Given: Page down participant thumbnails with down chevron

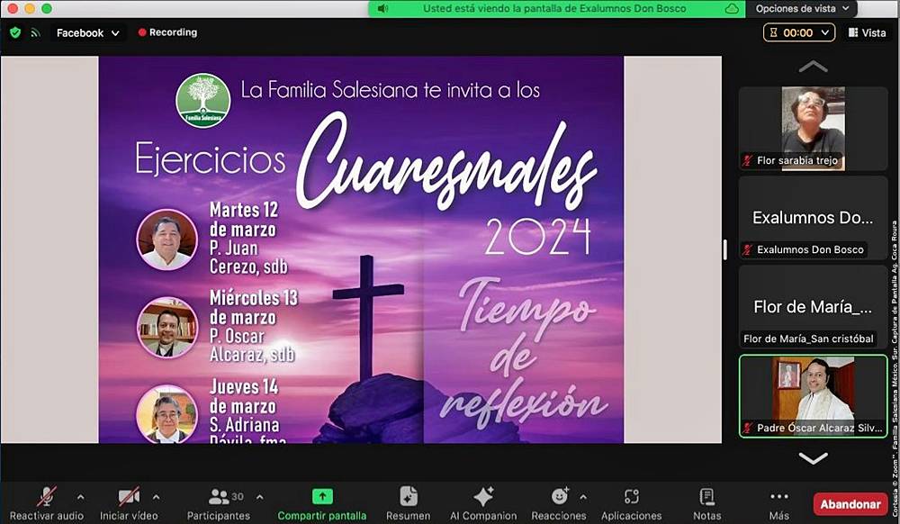Looking at the screenshot, I should tap(813, 458).
